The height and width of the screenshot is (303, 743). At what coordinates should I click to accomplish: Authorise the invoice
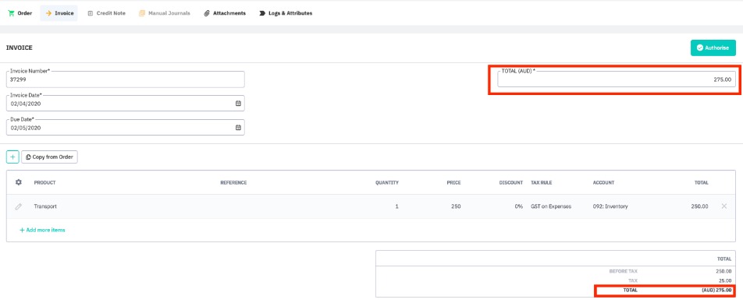click(713, 48)
